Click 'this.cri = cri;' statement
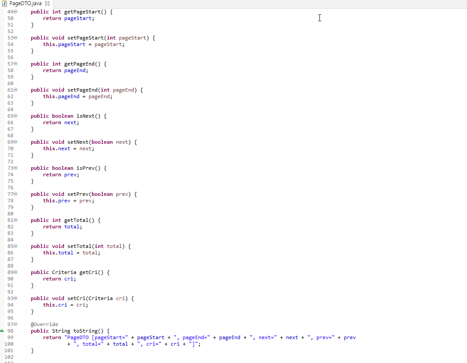 click(66, 305)
